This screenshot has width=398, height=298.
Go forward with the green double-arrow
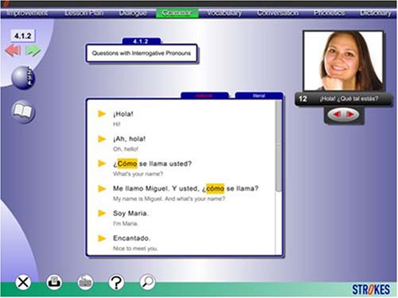[33, 50]
